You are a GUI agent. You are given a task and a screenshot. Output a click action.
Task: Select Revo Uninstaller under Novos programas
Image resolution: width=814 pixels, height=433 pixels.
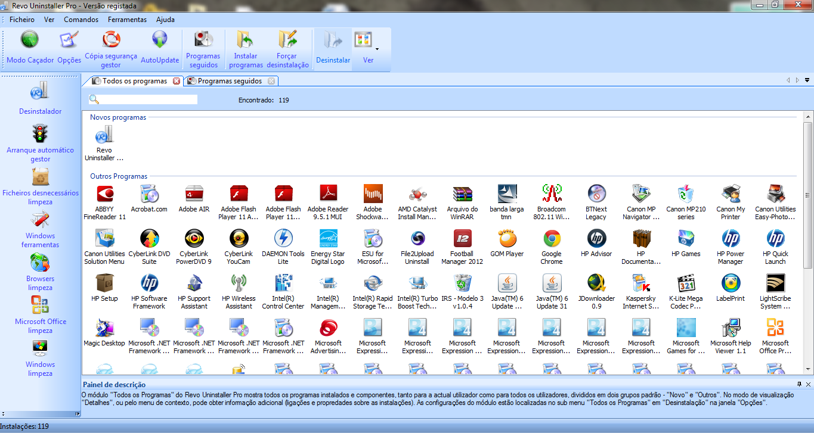pos(104,144)
